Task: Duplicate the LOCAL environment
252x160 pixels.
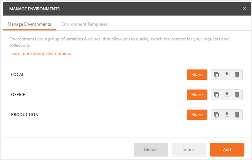Action: pos(216,75)
